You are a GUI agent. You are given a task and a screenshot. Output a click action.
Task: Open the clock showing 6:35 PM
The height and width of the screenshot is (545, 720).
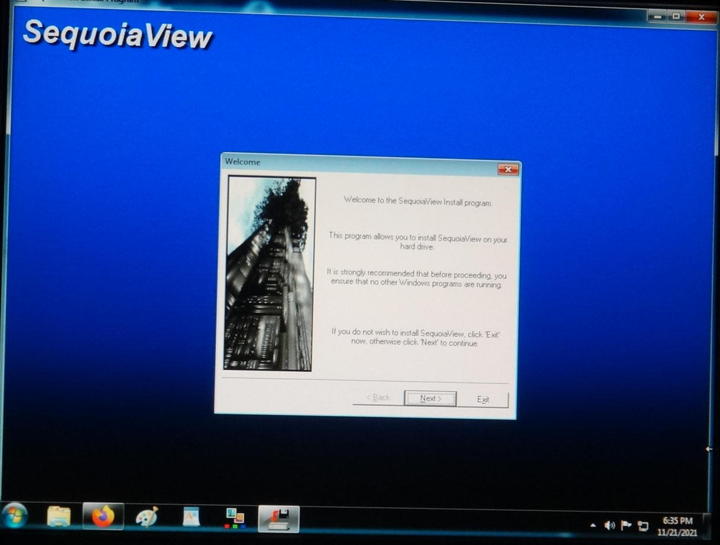pos(677,527)
